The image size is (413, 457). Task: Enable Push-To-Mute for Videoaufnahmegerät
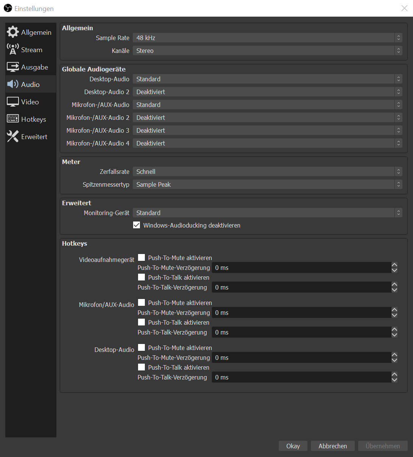(x=141, y=258)
